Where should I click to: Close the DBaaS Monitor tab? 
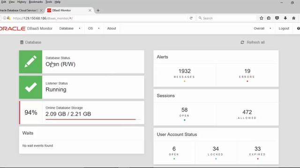tap(90, 10)
